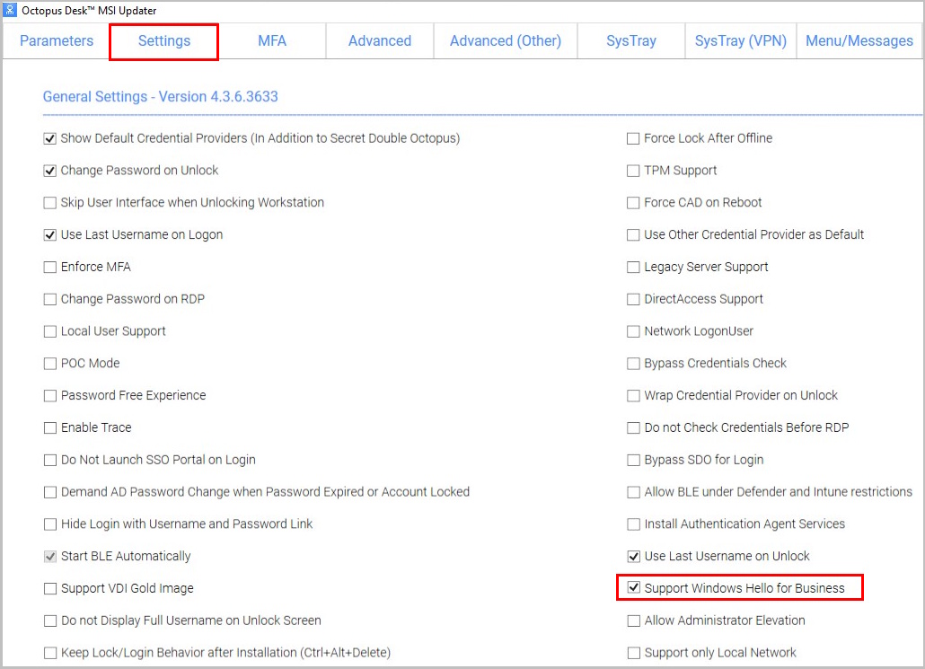Uncheck Support Windows Hello for Business
Screen dimensions: 925x669
(x=633, y=587)
